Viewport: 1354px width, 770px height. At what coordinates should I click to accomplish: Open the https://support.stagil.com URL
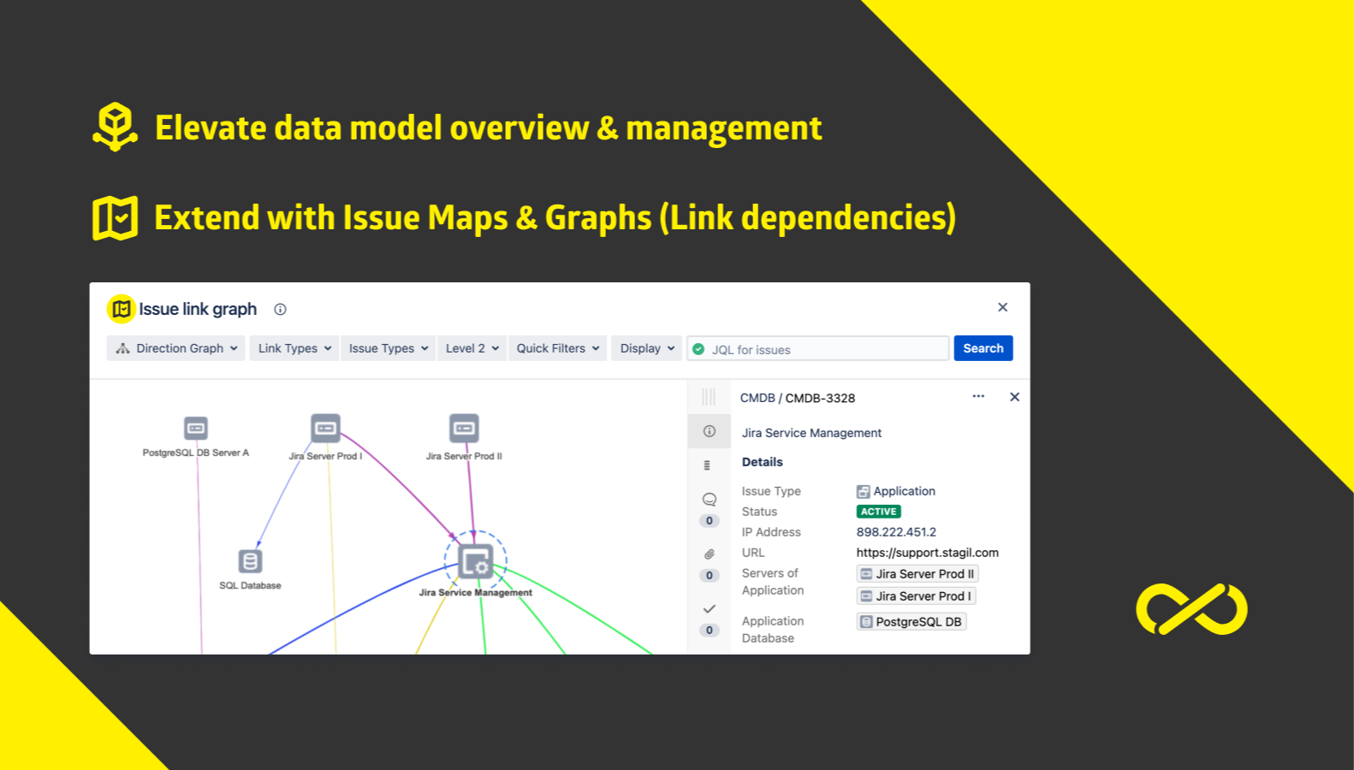pos(928,553)
